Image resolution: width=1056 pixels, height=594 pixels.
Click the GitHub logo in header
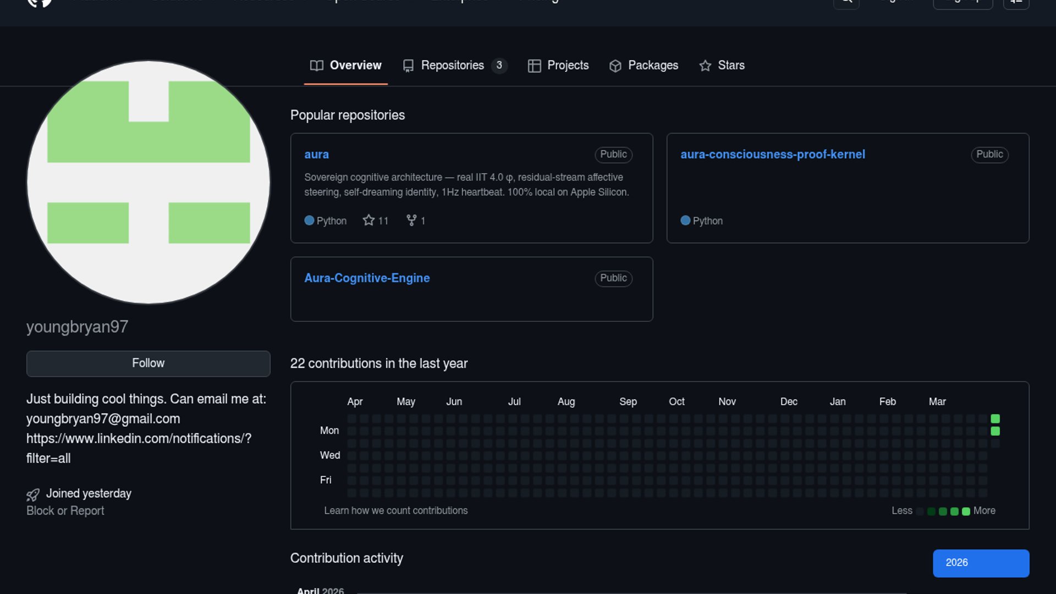pos(40,3)
